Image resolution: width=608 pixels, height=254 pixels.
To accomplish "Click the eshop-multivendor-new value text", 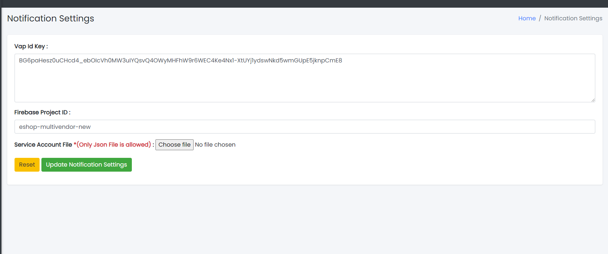I will pos(55,127).
